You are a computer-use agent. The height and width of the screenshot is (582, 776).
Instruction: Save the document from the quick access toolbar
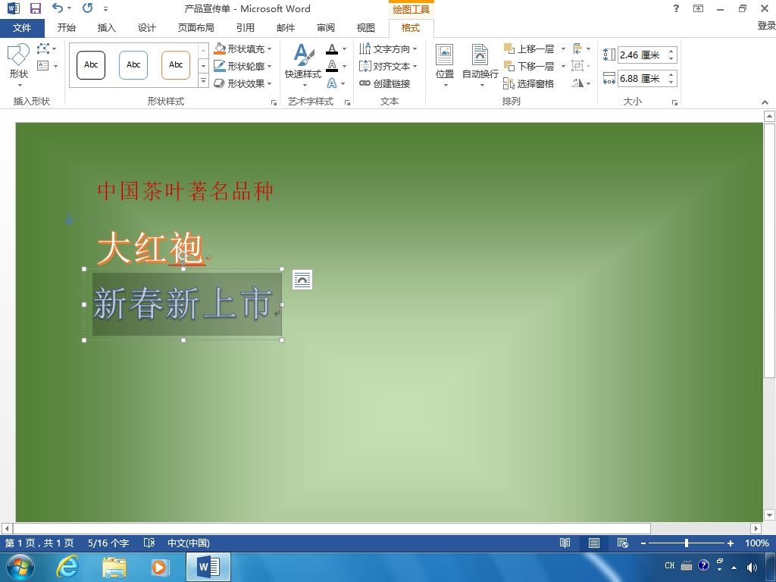[x=35, y=8]
